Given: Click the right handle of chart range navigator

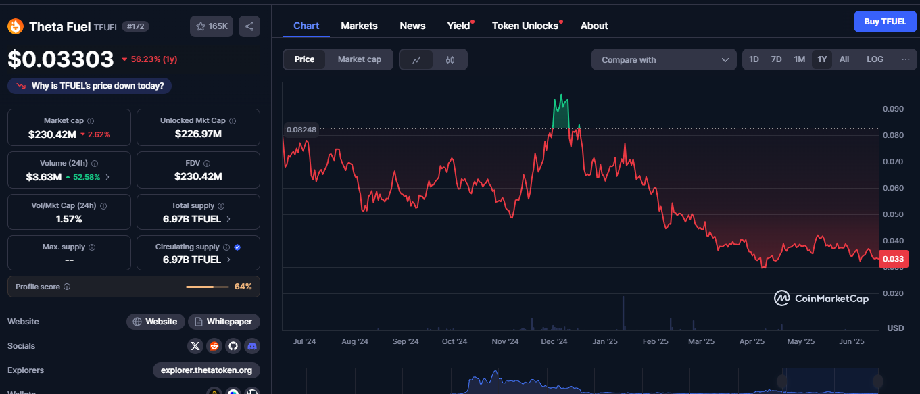Looking at the screenshot, I should pos(877,380).
